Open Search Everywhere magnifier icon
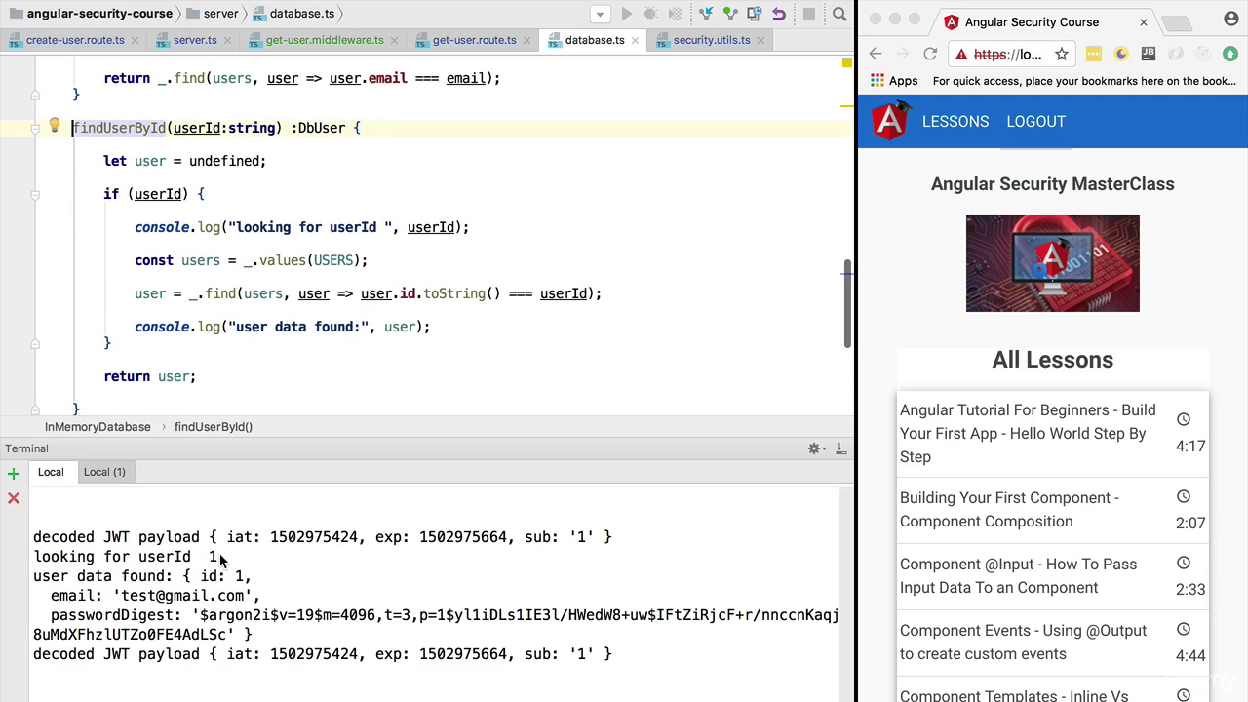 coord(839,14)
